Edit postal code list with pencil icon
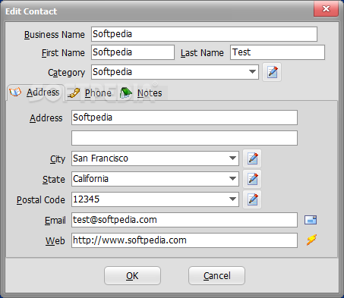 click(x=252, y=199)
